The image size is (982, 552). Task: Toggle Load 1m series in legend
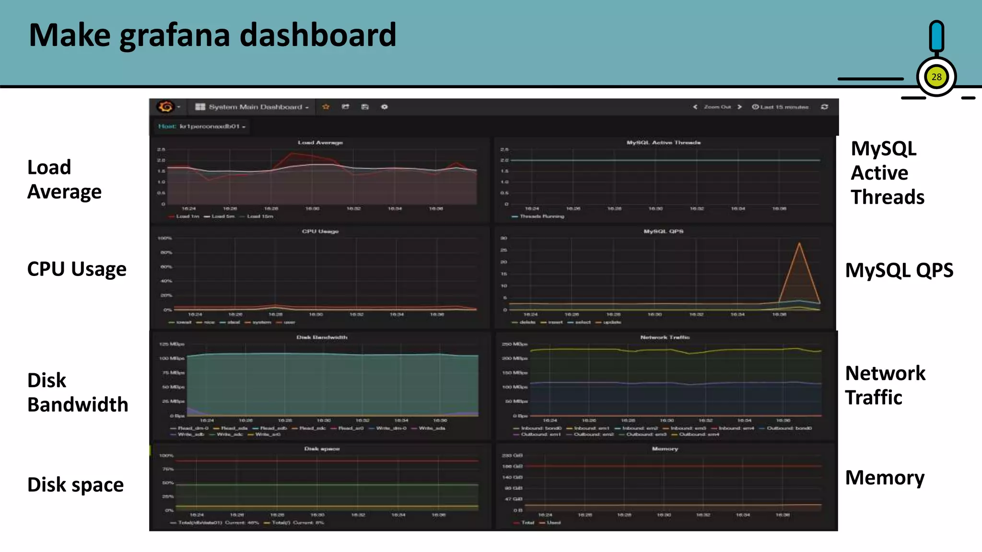pos(187,217)
